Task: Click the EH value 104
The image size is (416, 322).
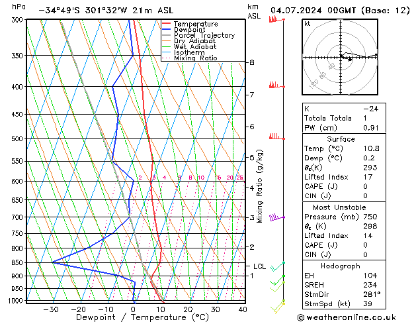Action: click(x=370, y=276)
